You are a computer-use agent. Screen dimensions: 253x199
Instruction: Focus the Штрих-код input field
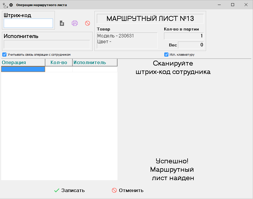point(28,23)
